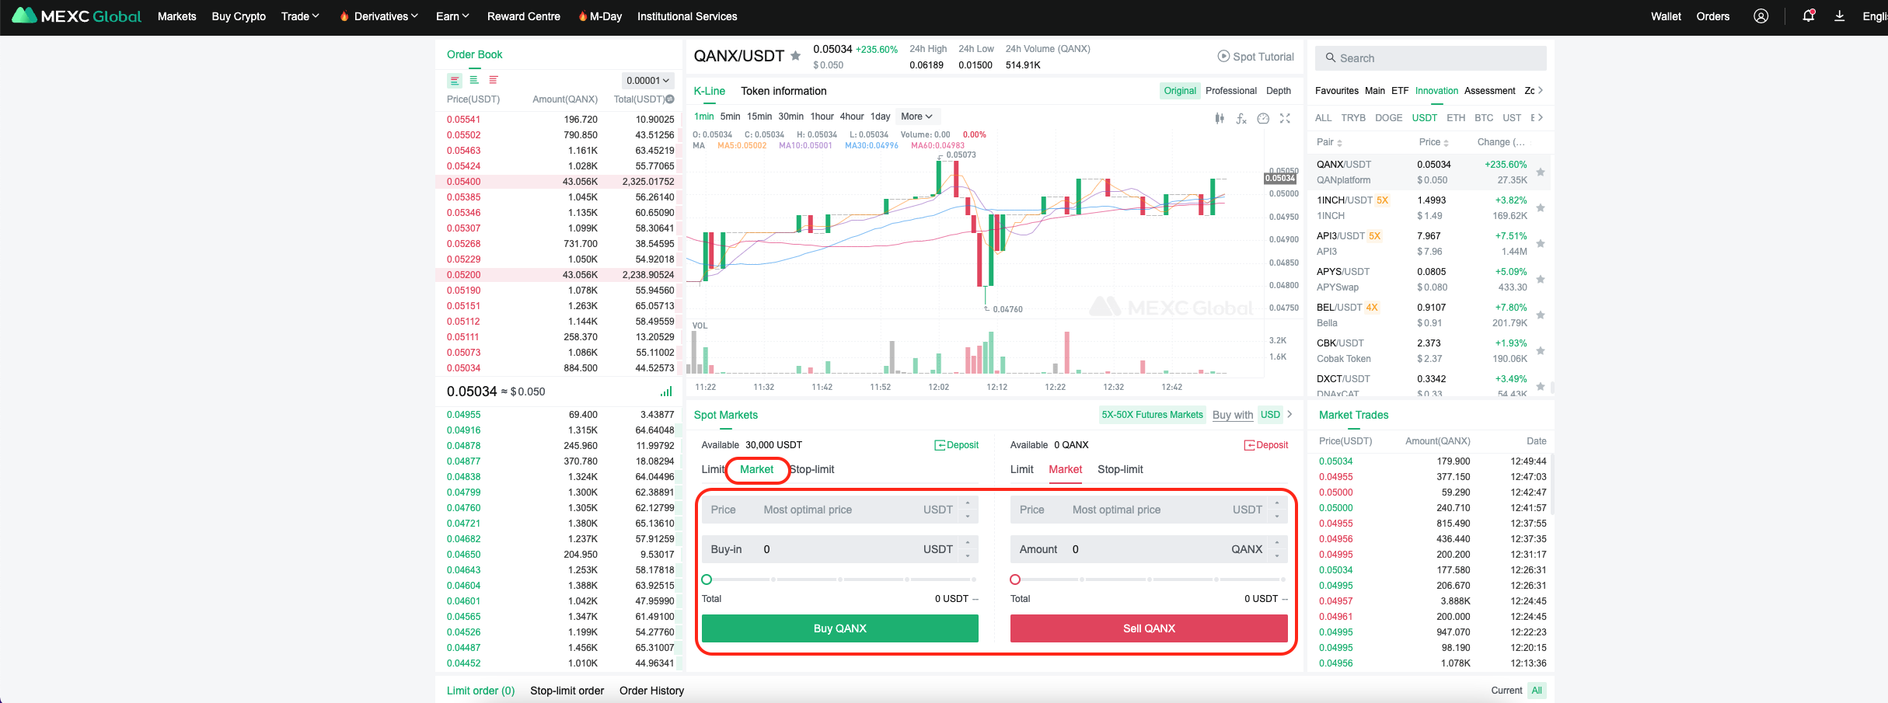
Task: Open the app download icon
Action: click(1840, 16)
